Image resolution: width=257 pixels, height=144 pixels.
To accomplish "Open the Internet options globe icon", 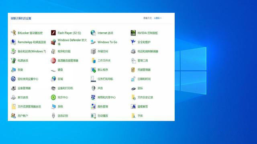I will [x=93, y=33].
